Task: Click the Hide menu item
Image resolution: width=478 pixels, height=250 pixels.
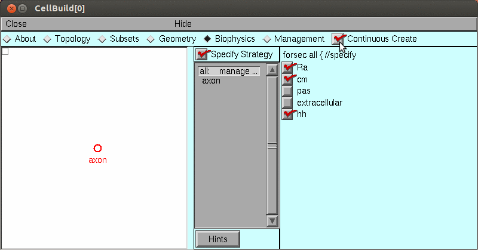Action: [183, 24]
